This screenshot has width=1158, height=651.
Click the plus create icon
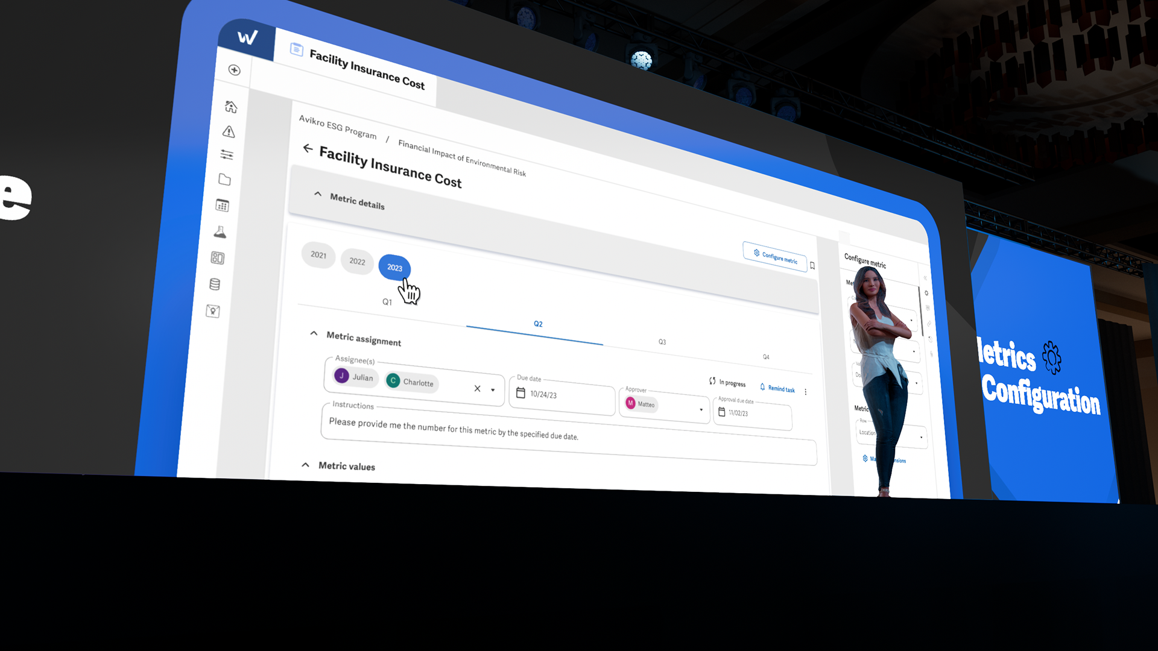tap(235, 70)
